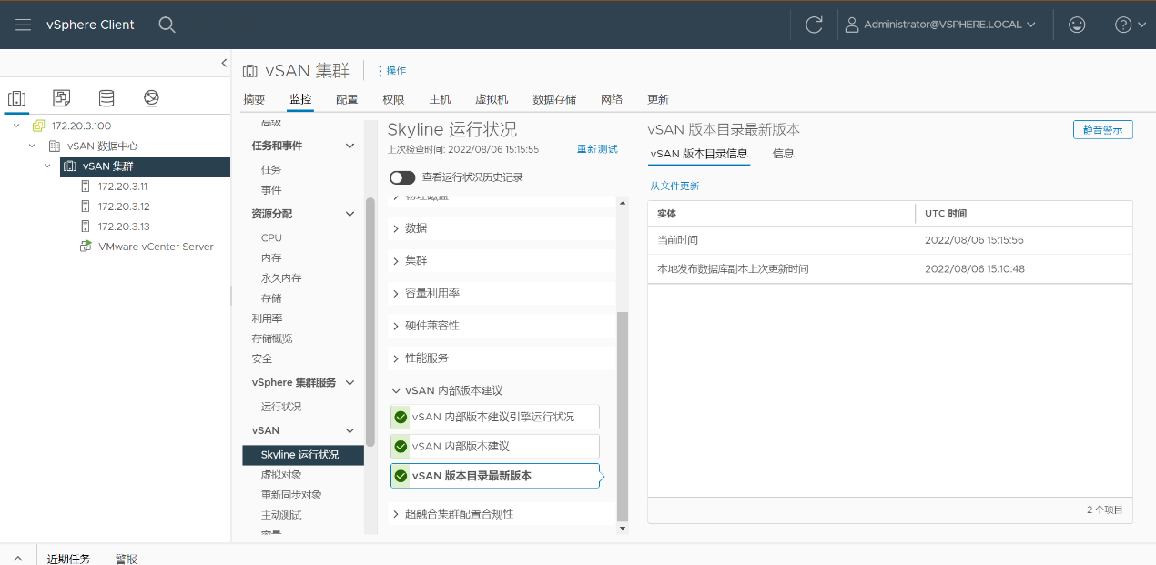Open CPU resource allocation
Screen dimensions: 1156x565
[271, 237]
